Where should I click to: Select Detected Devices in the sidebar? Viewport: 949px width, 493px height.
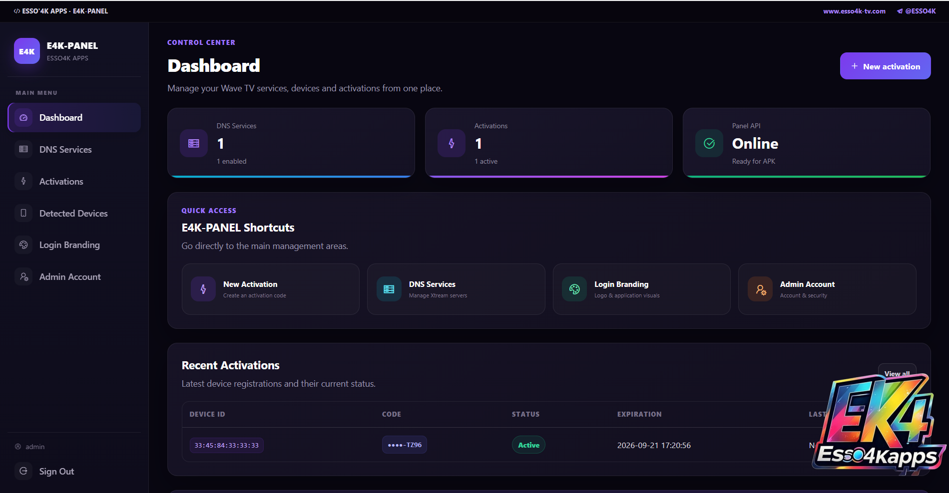[x=74, y=213]
